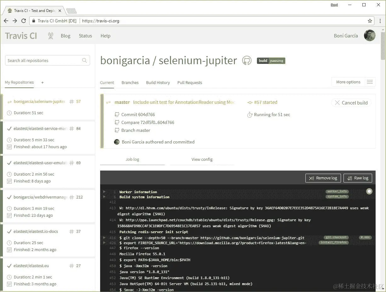Open the Status link in header
This screenshot has height=292, width=386.
(85, 36)
